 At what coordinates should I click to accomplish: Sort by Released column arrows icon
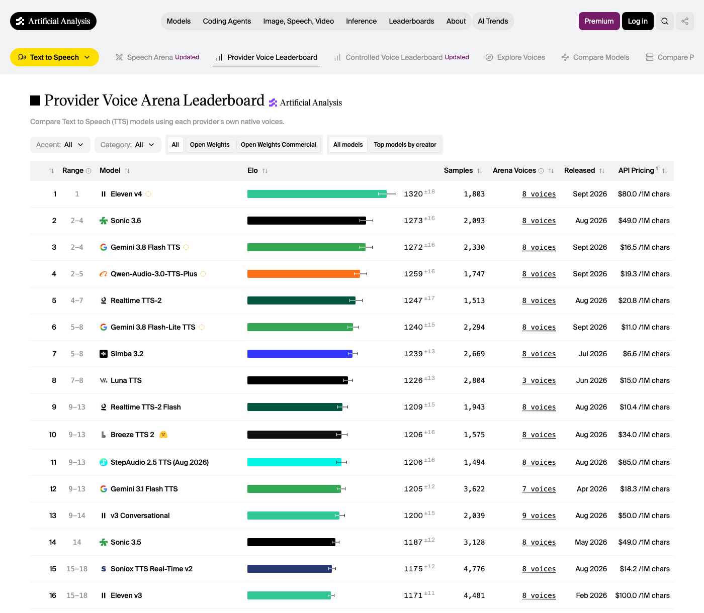(602, 171)
